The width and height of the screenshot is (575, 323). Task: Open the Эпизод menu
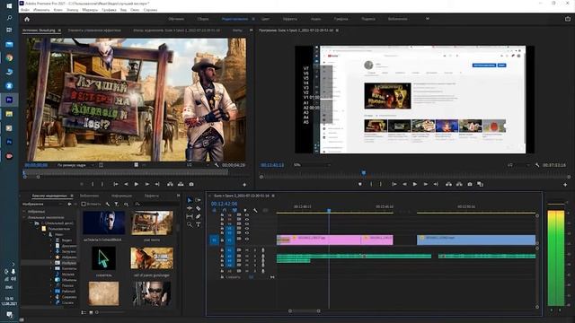point(72,10)
